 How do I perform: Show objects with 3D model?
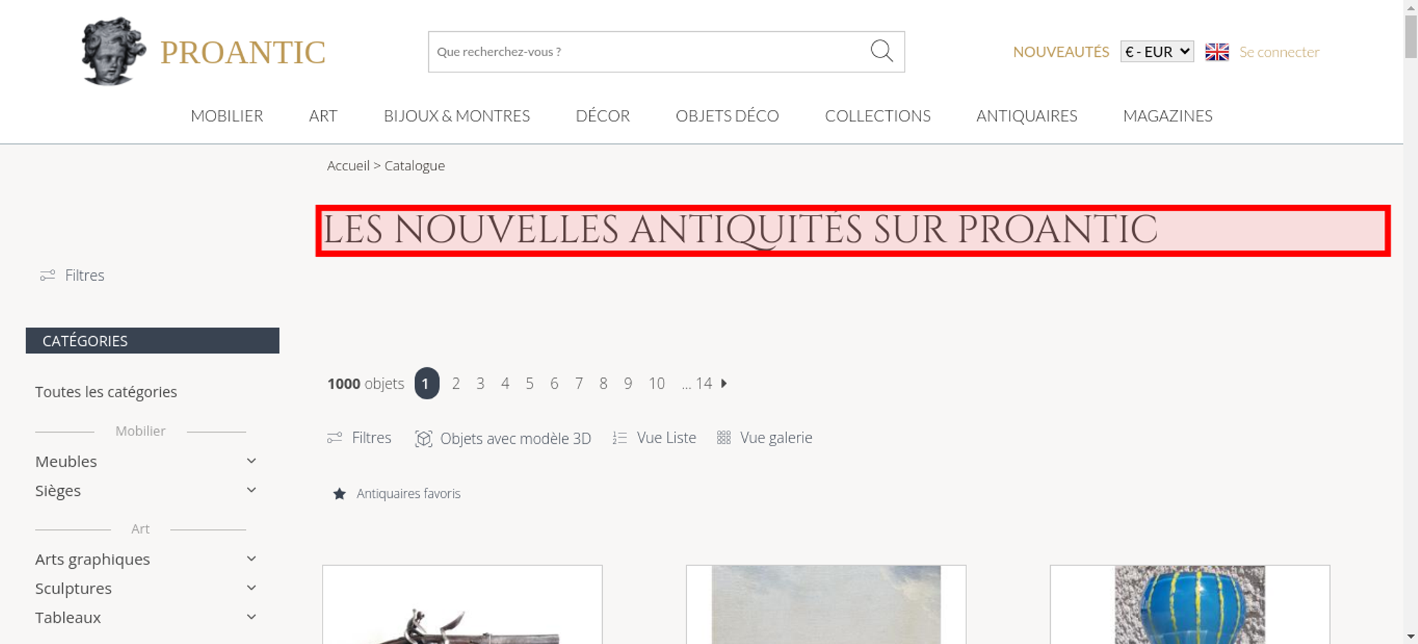[x=503, y=438]
